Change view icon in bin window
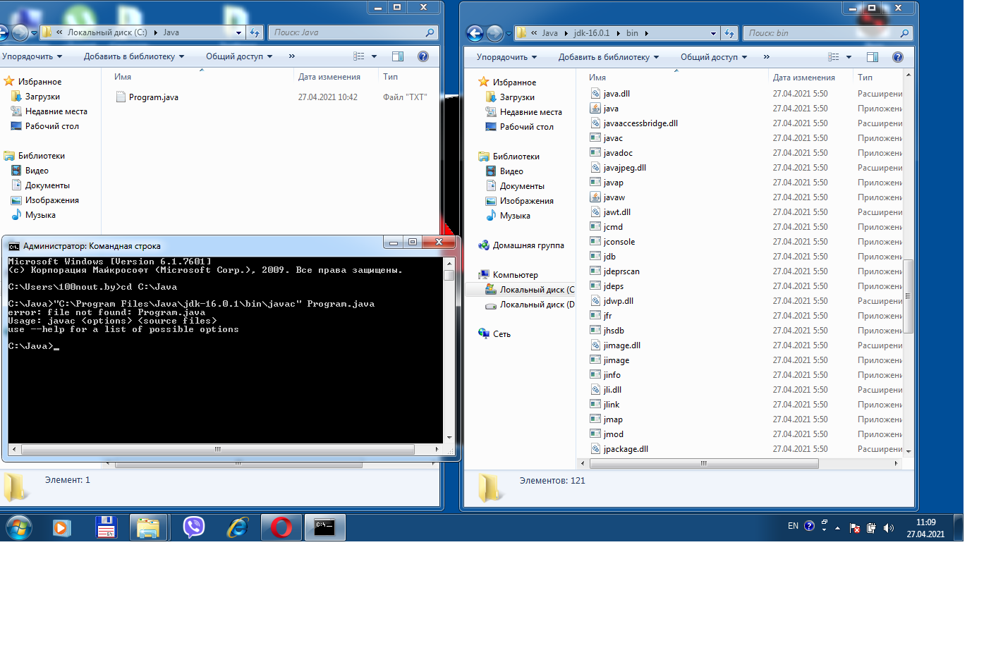This screenshot has height=650, width=1003. tap(834, 57)
